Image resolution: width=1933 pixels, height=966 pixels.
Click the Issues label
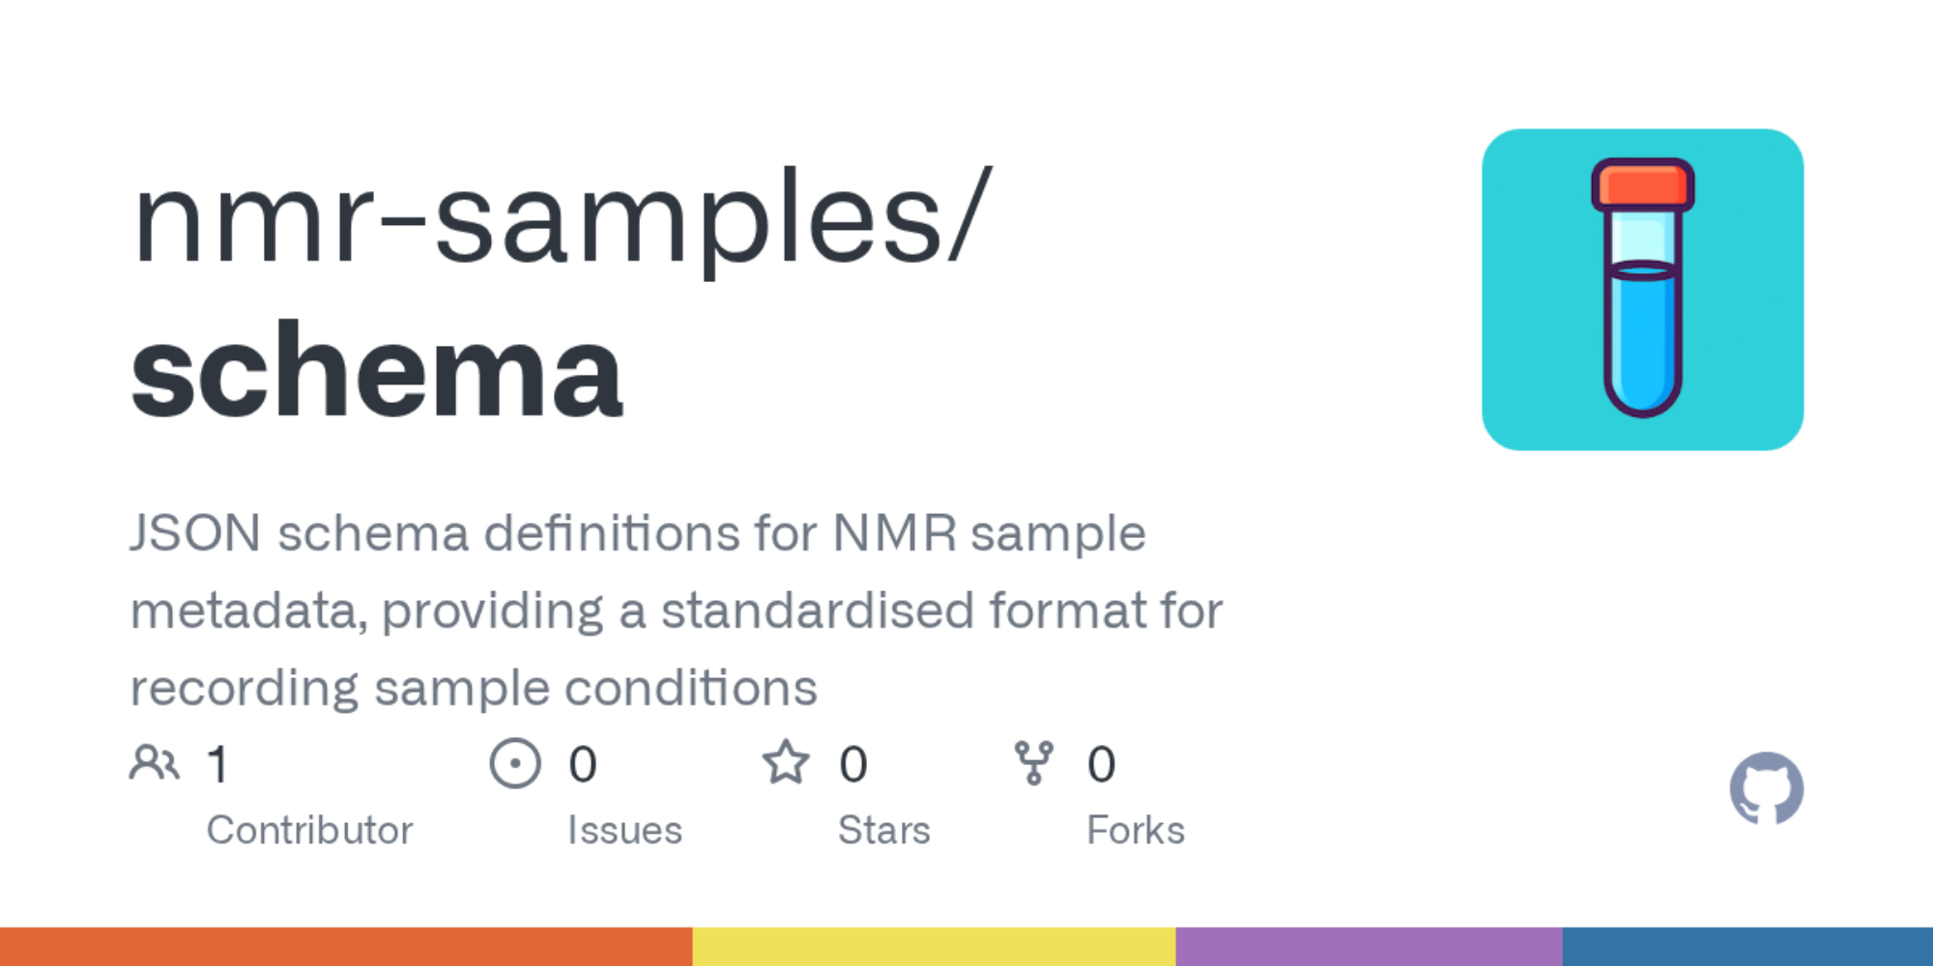(624, 830)
